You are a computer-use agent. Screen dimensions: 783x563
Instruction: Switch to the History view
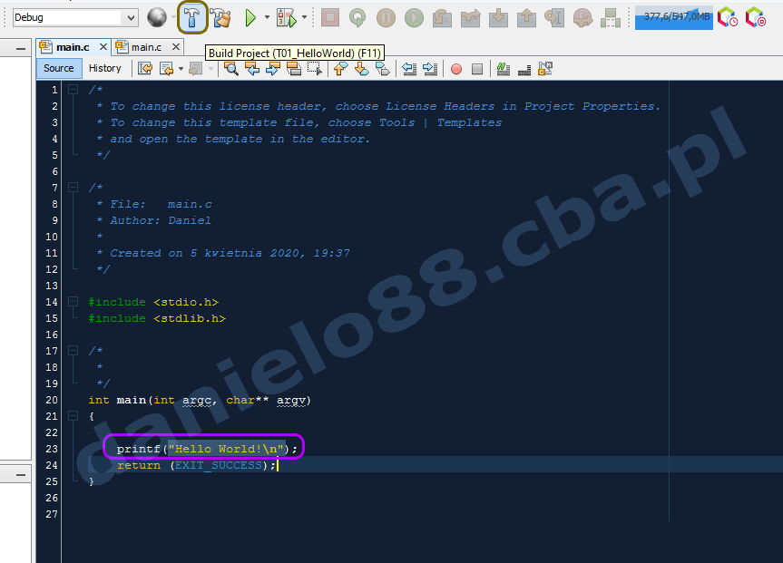tap(104, 68)
